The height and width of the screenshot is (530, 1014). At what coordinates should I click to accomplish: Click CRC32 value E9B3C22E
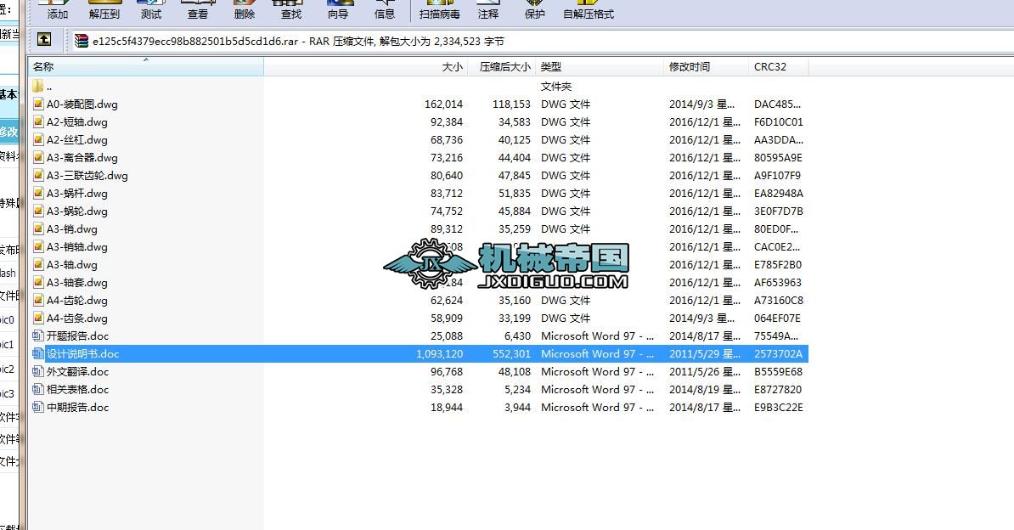(x=779, y=407)
